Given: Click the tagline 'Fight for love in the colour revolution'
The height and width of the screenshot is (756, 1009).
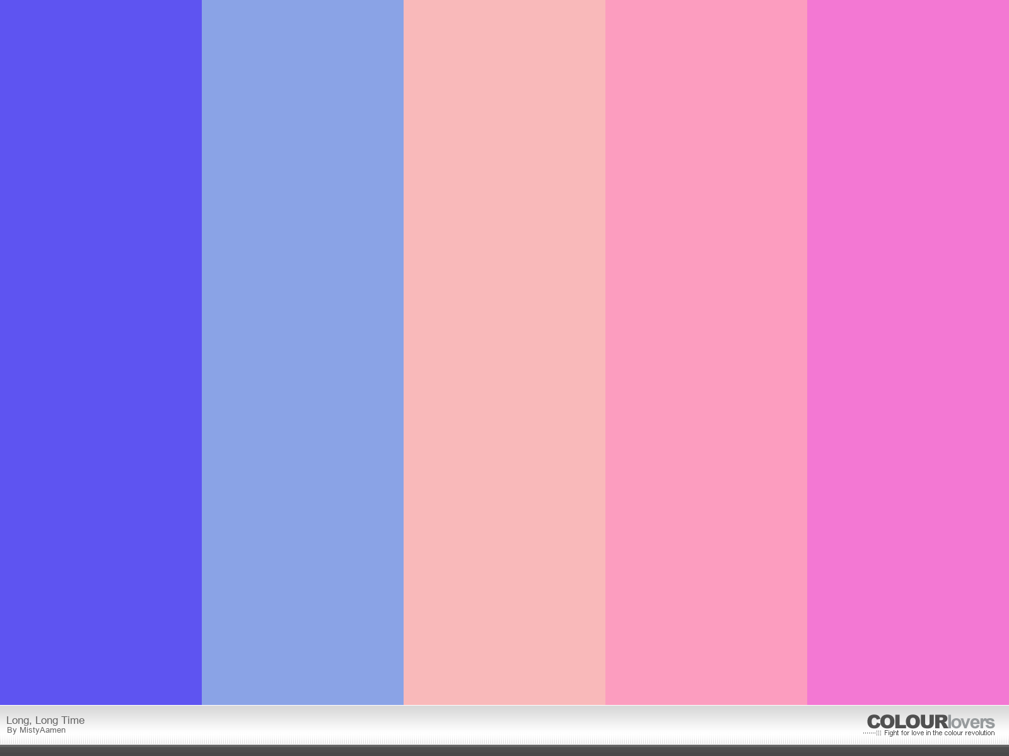Looking at the screenshot, I should coord(939,733).
